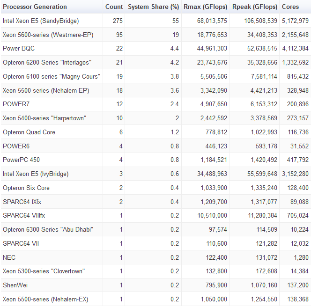Screen dimensions: 311x307
Task: Click the Rmax value 132,800
Action: point(216,271)
